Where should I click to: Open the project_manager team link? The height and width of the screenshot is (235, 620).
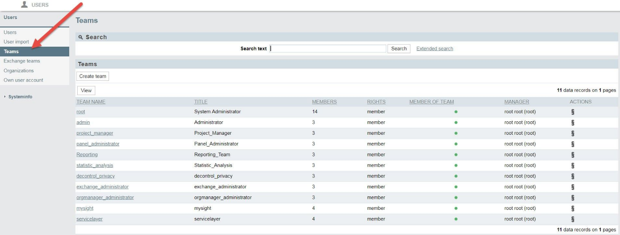coord(95,133)
